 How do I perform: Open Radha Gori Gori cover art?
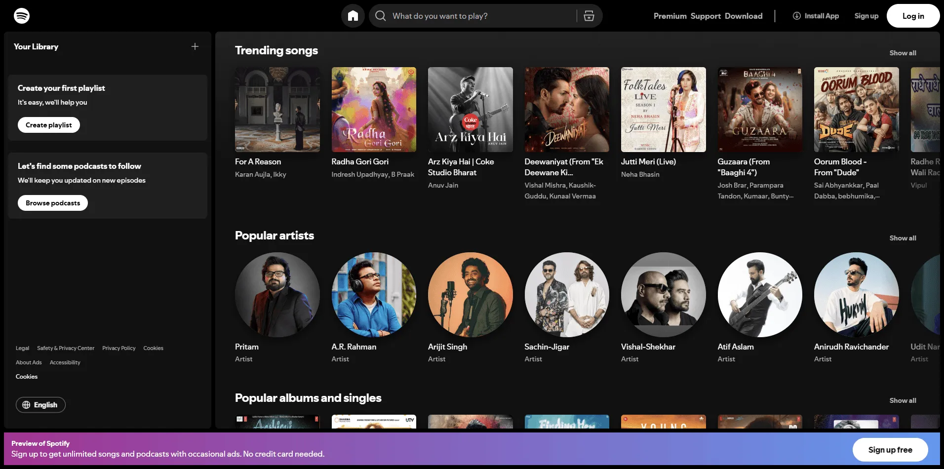(374, 110)
